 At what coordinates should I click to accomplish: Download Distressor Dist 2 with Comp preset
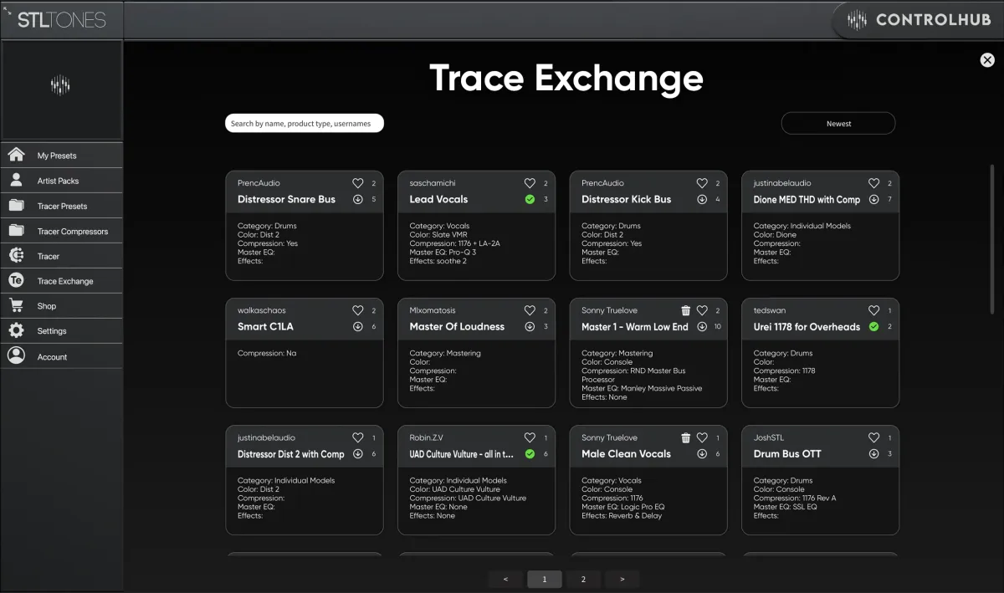(358, 453)
